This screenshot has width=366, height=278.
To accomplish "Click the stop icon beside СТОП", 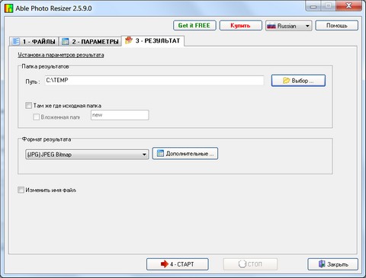I will (242, 264).
